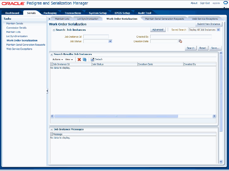
Task: Select the Serials tab
Action: tap(31, 13)
